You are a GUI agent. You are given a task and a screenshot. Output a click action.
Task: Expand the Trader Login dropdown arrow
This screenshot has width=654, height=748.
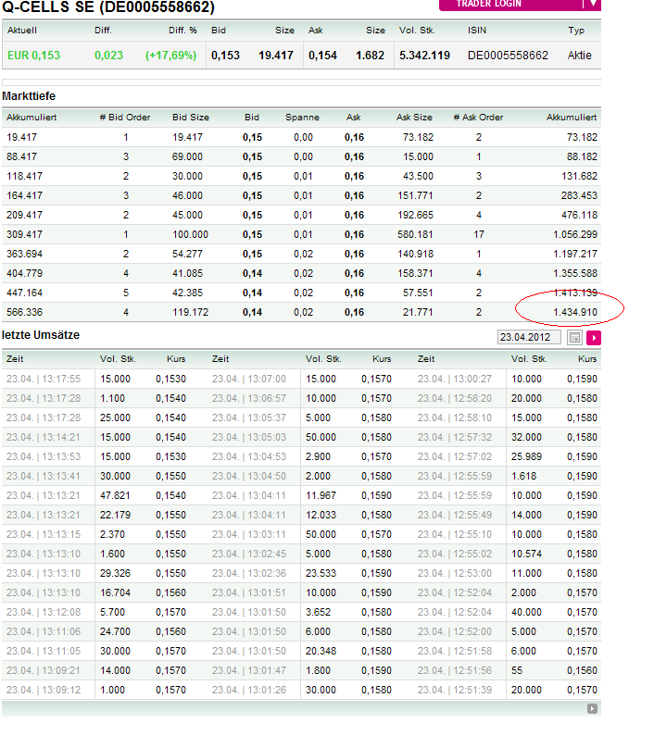(x=593, y=4)
